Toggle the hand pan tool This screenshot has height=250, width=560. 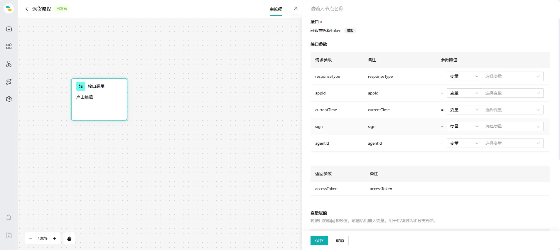tap(69, 239)
